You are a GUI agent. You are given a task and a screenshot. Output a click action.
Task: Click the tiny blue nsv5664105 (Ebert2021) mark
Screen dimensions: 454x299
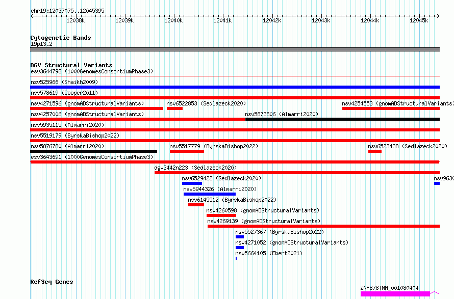pos(236,258)
